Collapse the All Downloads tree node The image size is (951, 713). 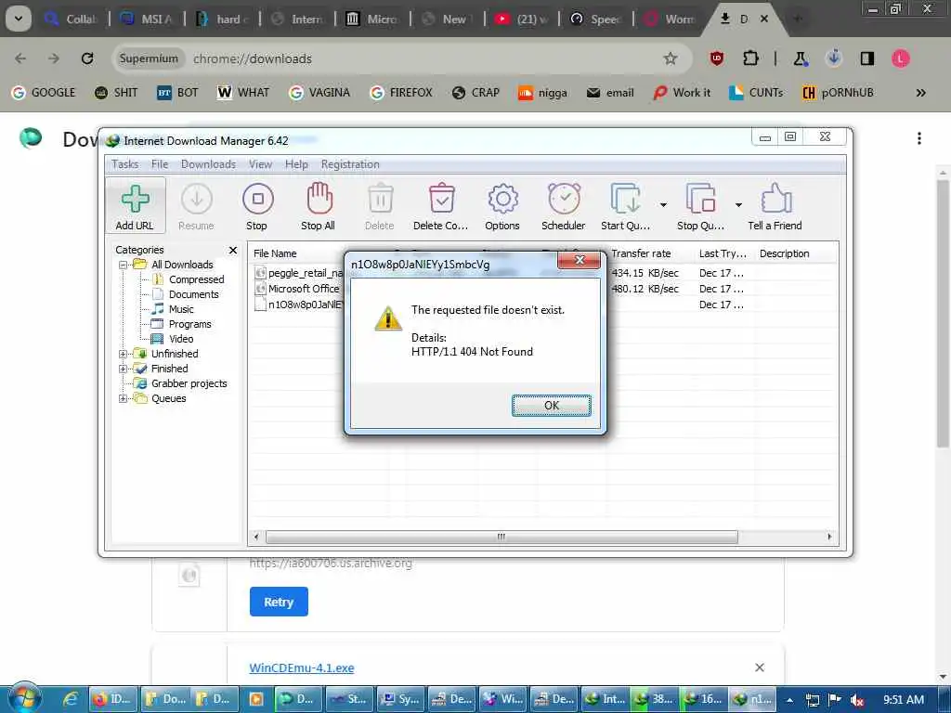[x=124, y=265]
